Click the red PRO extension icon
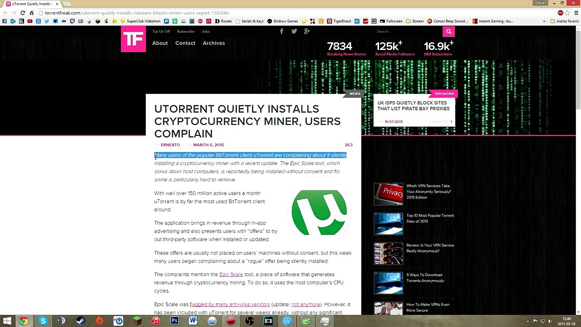581x327 pixels. tap(561, 13)
